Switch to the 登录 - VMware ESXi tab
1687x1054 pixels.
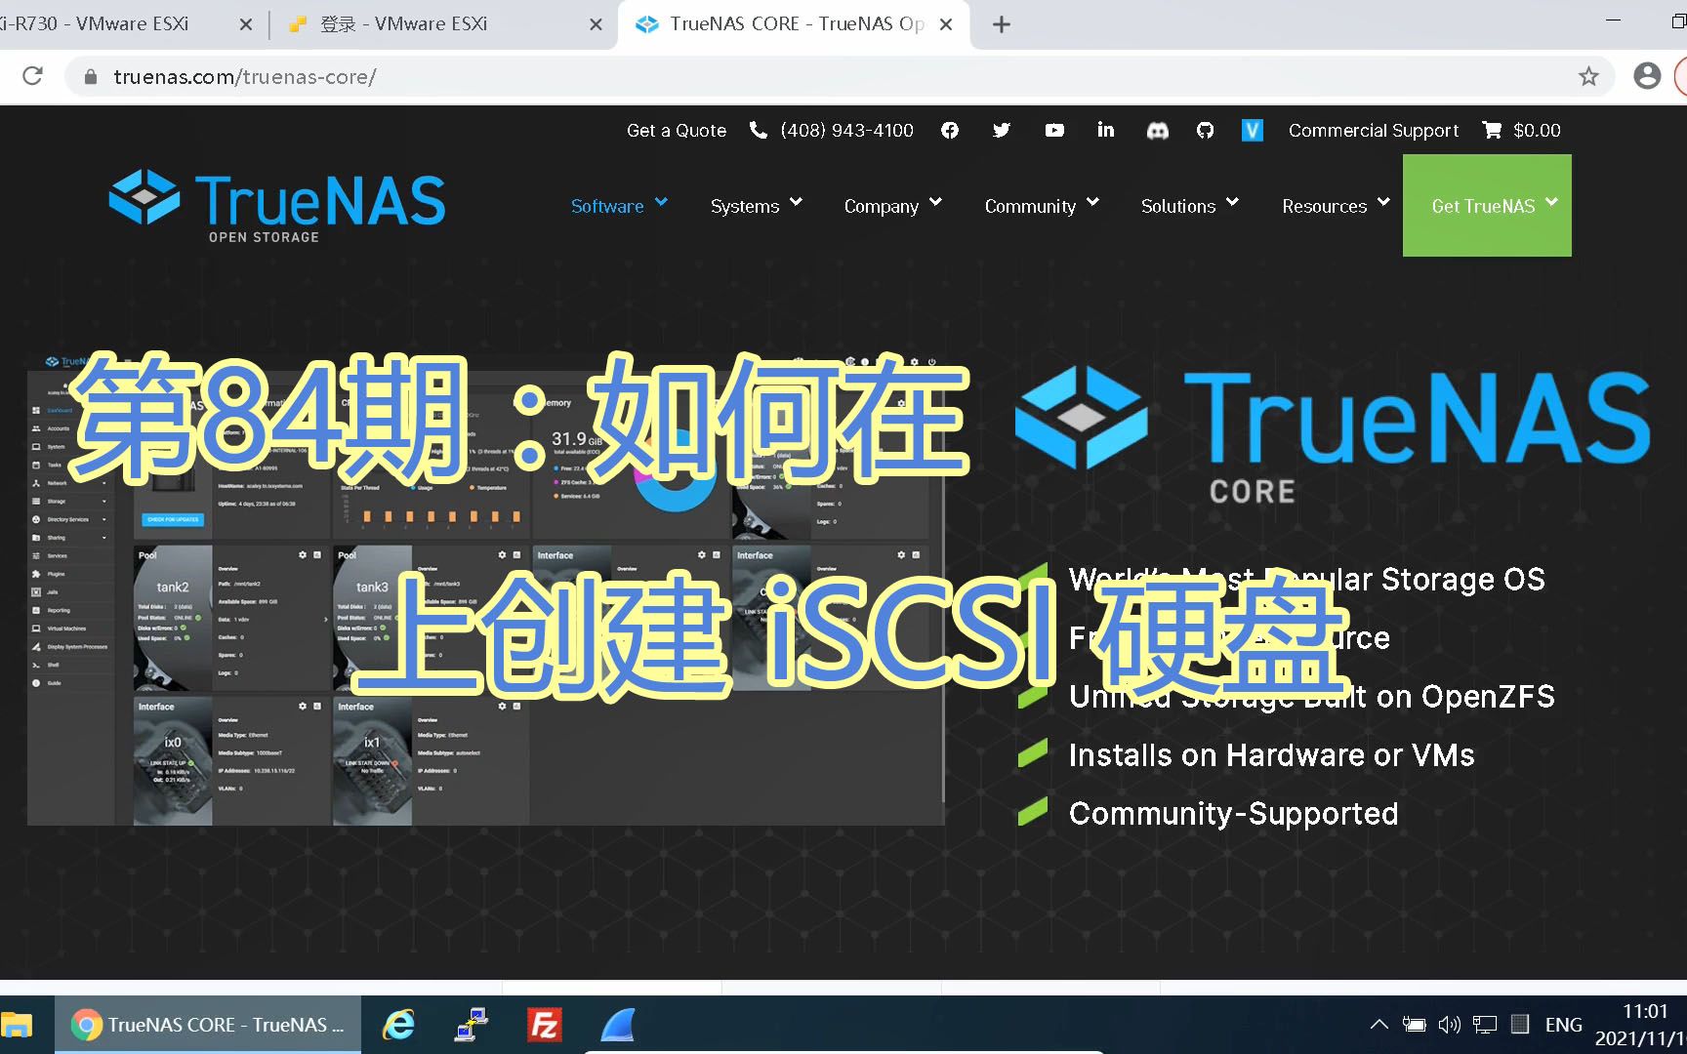click(x=444, y=24)
